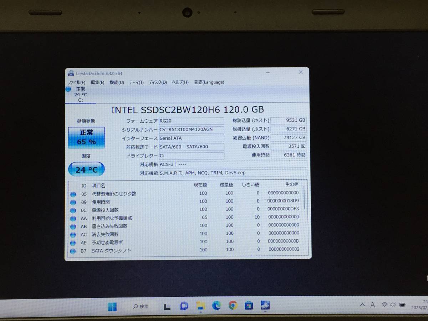
Task: Click the transfer mode field SATA/600 | SATA/600
Action: 192,147
